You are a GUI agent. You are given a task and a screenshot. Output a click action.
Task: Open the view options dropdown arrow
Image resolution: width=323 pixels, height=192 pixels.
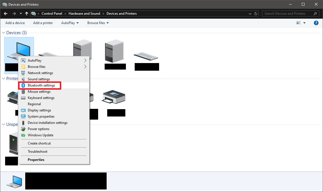click(x=305, y=23)
